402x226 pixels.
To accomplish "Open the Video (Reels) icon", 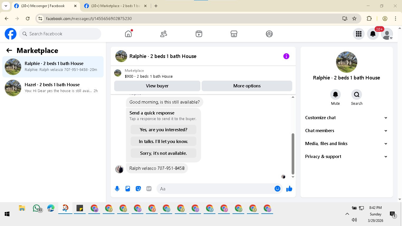I will coord(199,34).
